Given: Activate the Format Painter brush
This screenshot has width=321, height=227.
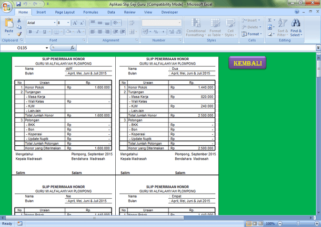Looking at the screenshot, I should coord(19,34).
